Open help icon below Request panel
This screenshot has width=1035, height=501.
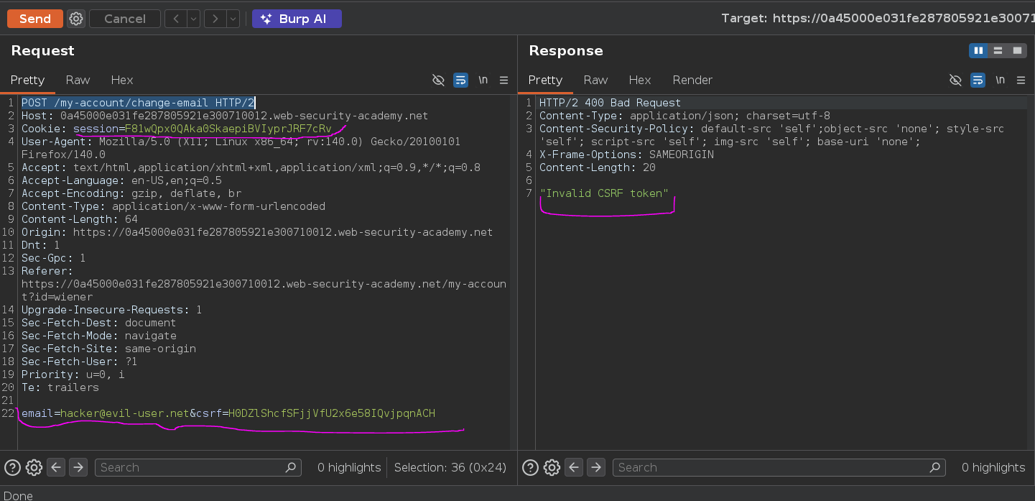[x=12, y=467]
